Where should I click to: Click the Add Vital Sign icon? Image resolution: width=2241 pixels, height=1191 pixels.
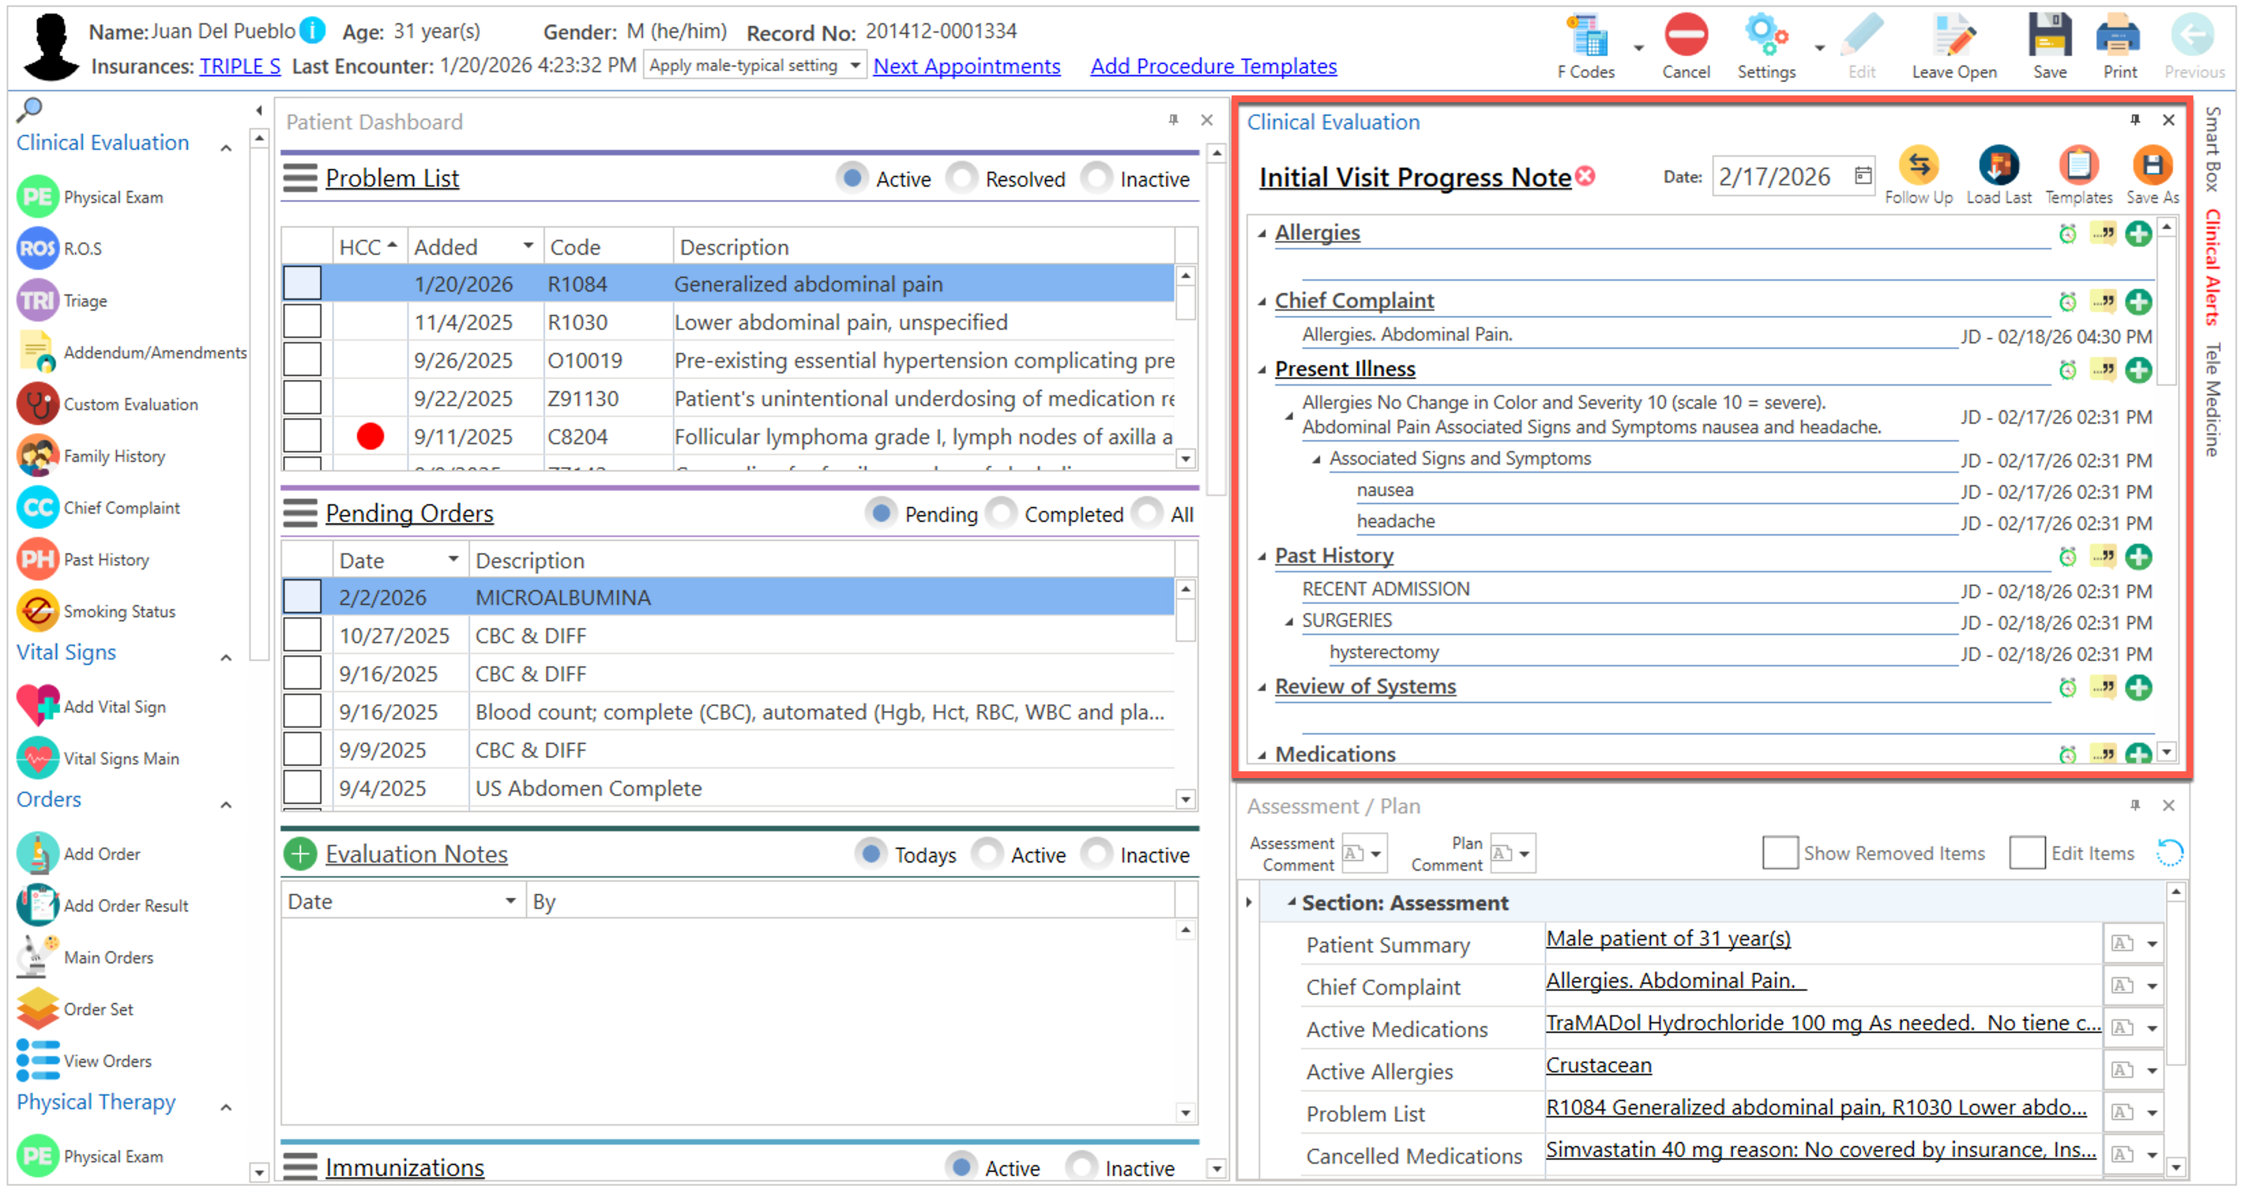point(37,707)
